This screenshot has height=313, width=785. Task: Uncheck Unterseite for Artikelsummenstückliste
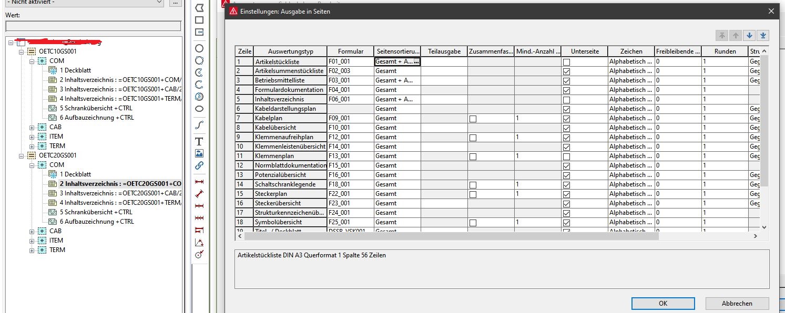566,71
